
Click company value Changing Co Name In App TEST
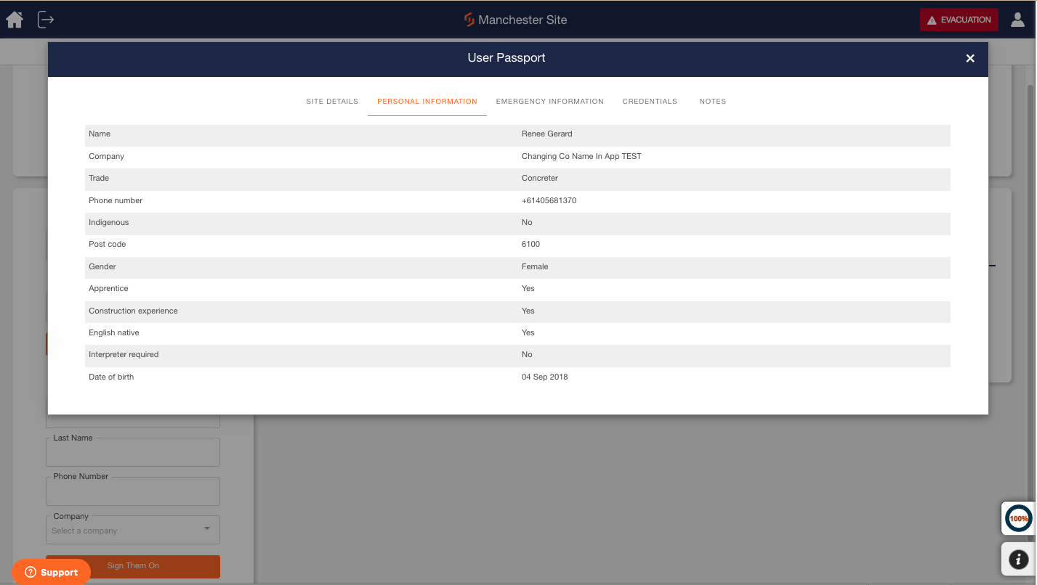pyautogui.click(x=581, y=157)
